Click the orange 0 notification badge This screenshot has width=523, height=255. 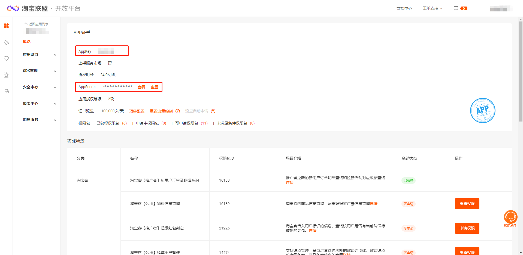464,8
